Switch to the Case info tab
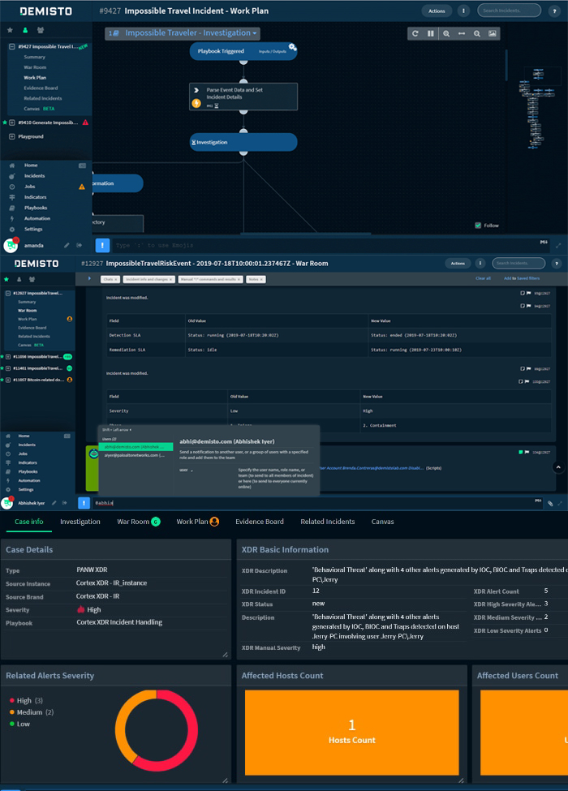 coord(28,522)
